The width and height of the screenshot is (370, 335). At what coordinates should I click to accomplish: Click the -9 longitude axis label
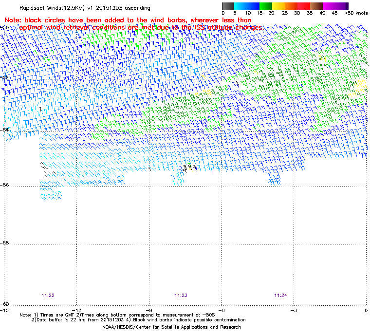(149, 310)
